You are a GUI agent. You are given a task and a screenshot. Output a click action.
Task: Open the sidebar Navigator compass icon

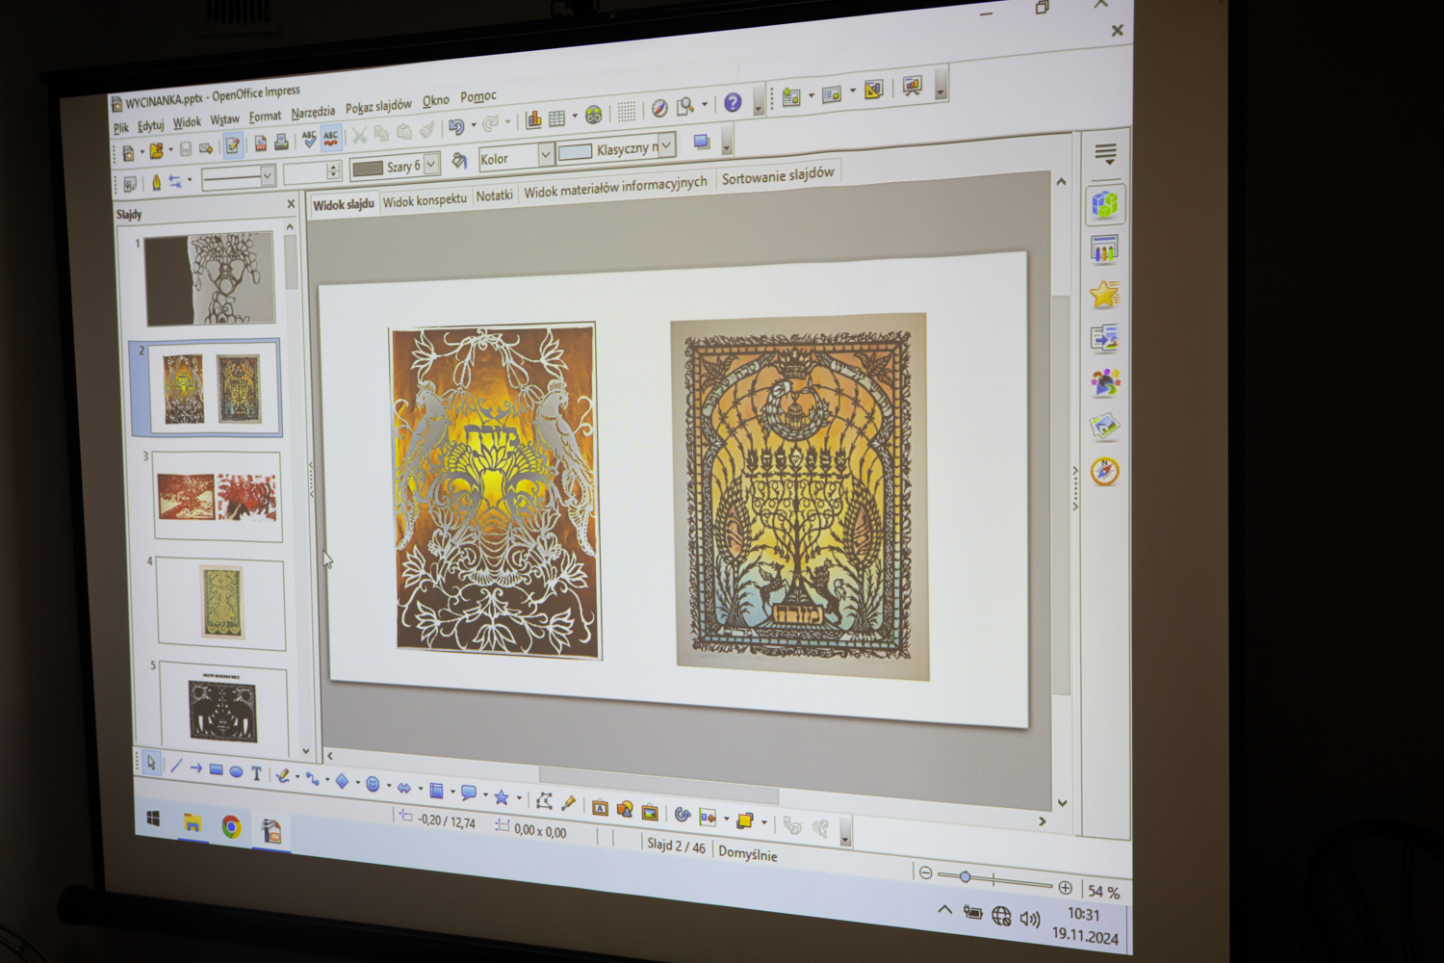coord(1105,471)
